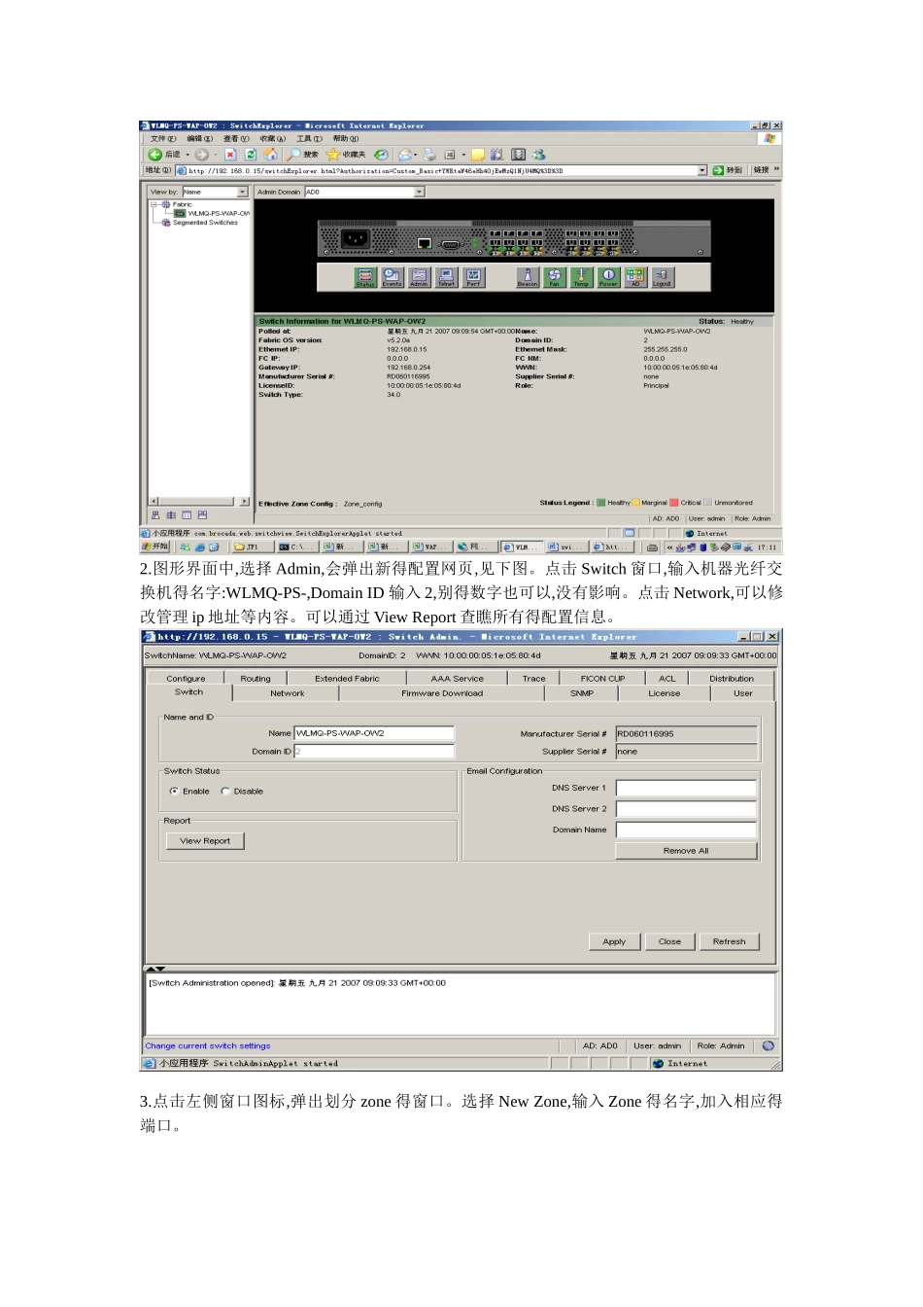The height and width of the screenshot is (1307, 923).
Task: Open the Admin Domain AD0 dropdown
Action: 420,193
